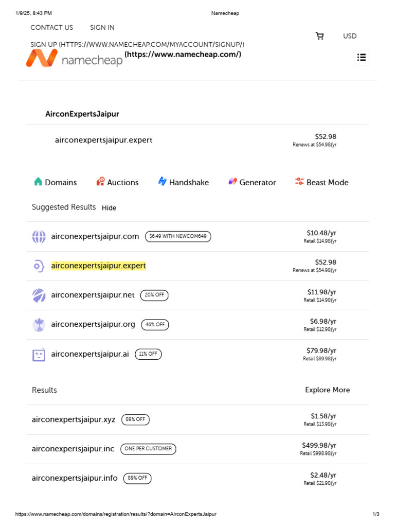The width and height of the screenshot is (395, 527).
Task: Click the Sign In link
Action: (x=102, y=28)
